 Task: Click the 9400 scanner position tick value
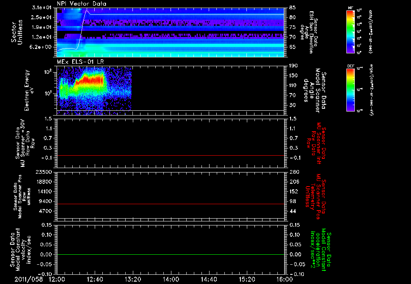pyautogui.click(x=45, y=201)
